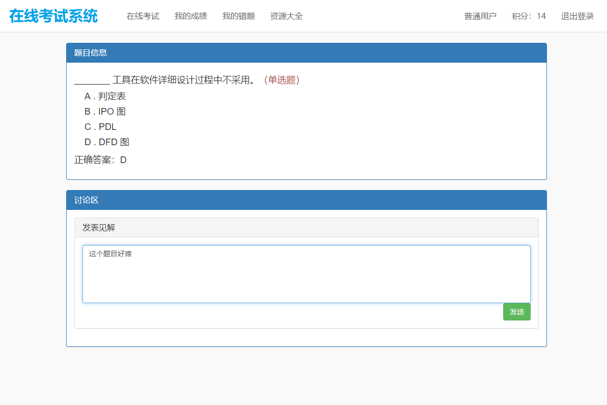Viewport: 607px width, 405px height.
Task: Click the 正确答案: D line
Action: coord(101,160)
